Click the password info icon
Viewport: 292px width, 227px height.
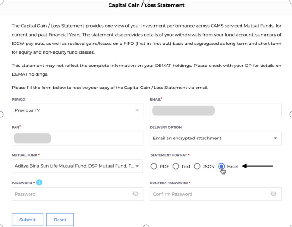pyautogui.click(x=39, y=183)
